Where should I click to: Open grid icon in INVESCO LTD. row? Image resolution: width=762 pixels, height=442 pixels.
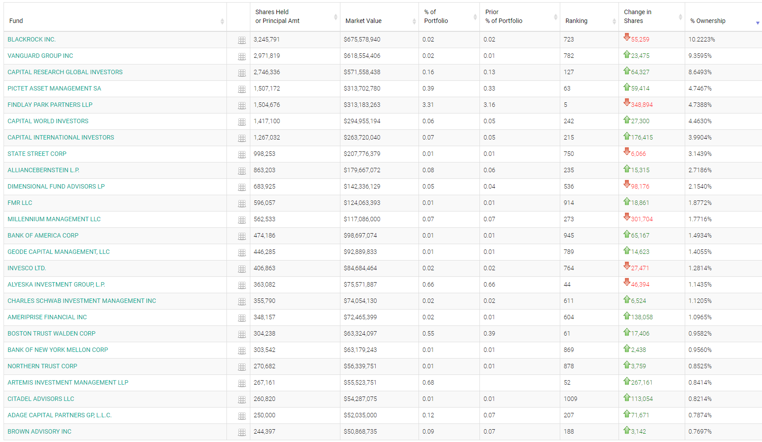click(242, 269)
